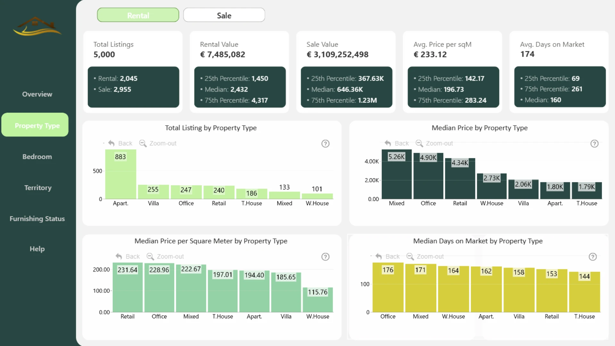The height and width of the screenshot is (346, 615).
Task: Open help icon on Price per Square Meter chart
Action: click(325, 257)
